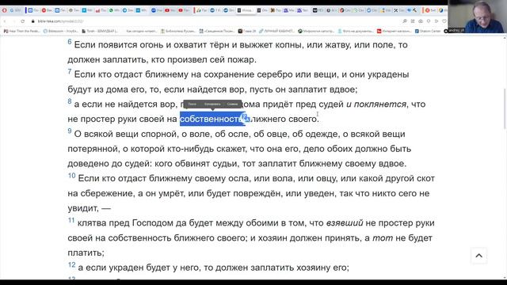Open Интернет-магазин bookmark
This screenshot has width=507, height=285.
tap(395, 31)
